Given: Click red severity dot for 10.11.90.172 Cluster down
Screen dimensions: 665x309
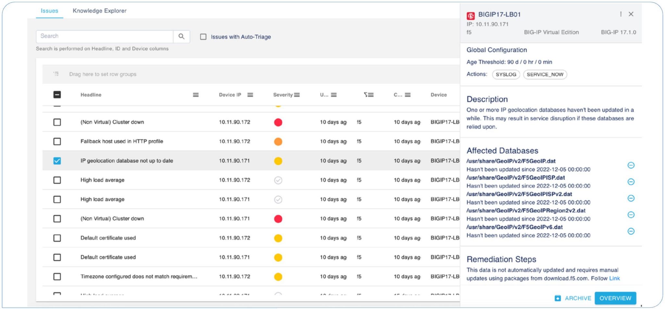Looking at the screenshot, I should 278,122.
